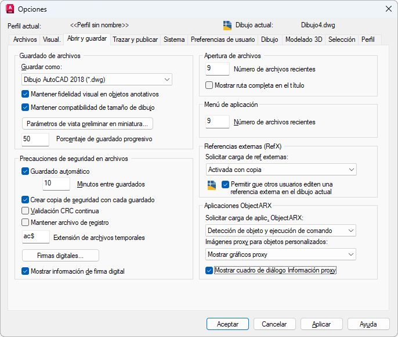This screenshot has height=337, width=398.
Task: Expand the Solicitar carga de ref externas dropdown
Action: 281,170
